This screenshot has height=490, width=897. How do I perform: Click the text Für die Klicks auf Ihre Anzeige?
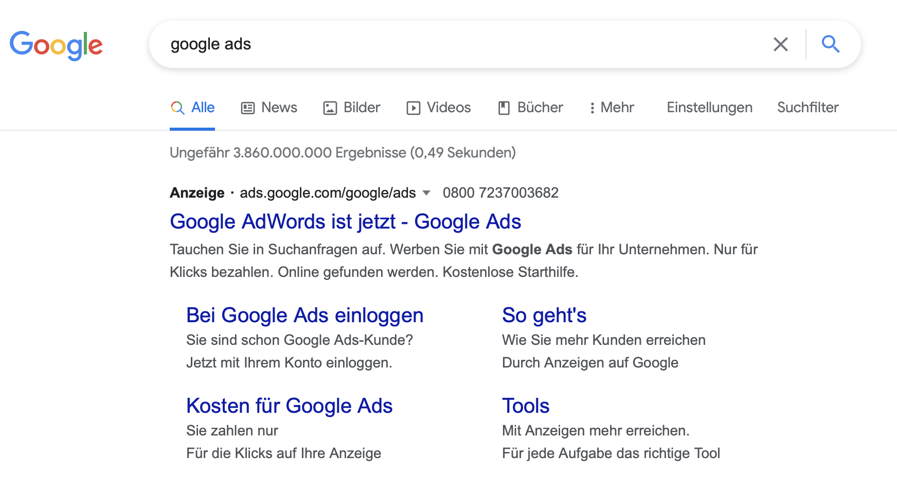[283, 453]
